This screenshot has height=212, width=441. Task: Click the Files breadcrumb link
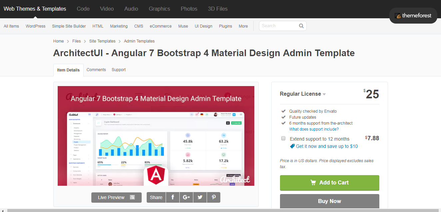77,41
